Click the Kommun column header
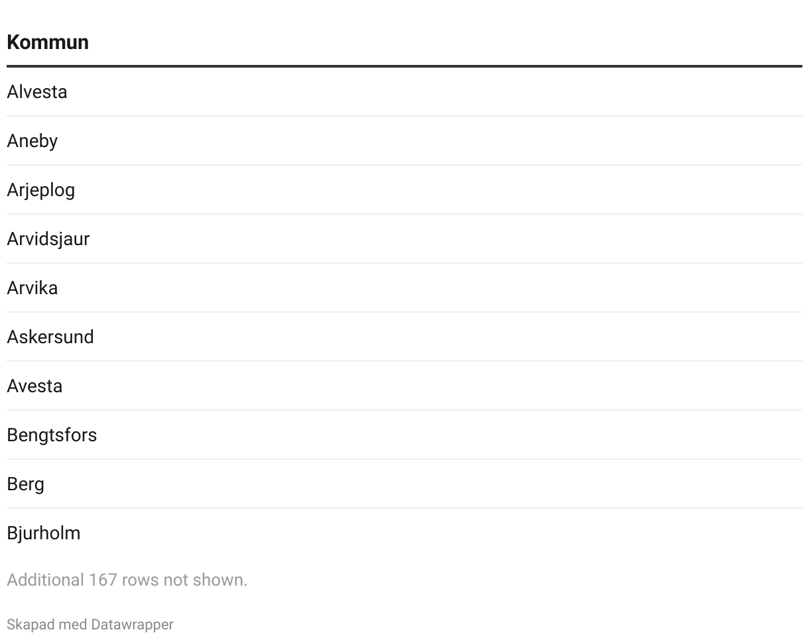 48,42
